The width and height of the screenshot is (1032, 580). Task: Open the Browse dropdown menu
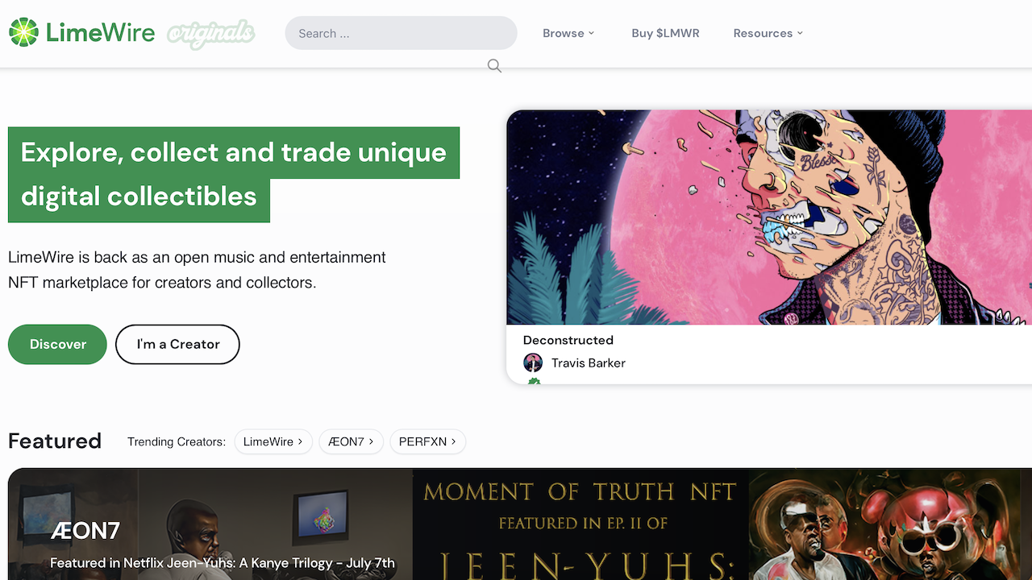click(568, 33)
